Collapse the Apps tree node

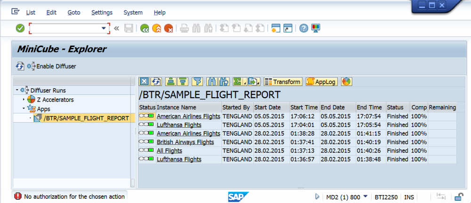(x=24, y=109)
